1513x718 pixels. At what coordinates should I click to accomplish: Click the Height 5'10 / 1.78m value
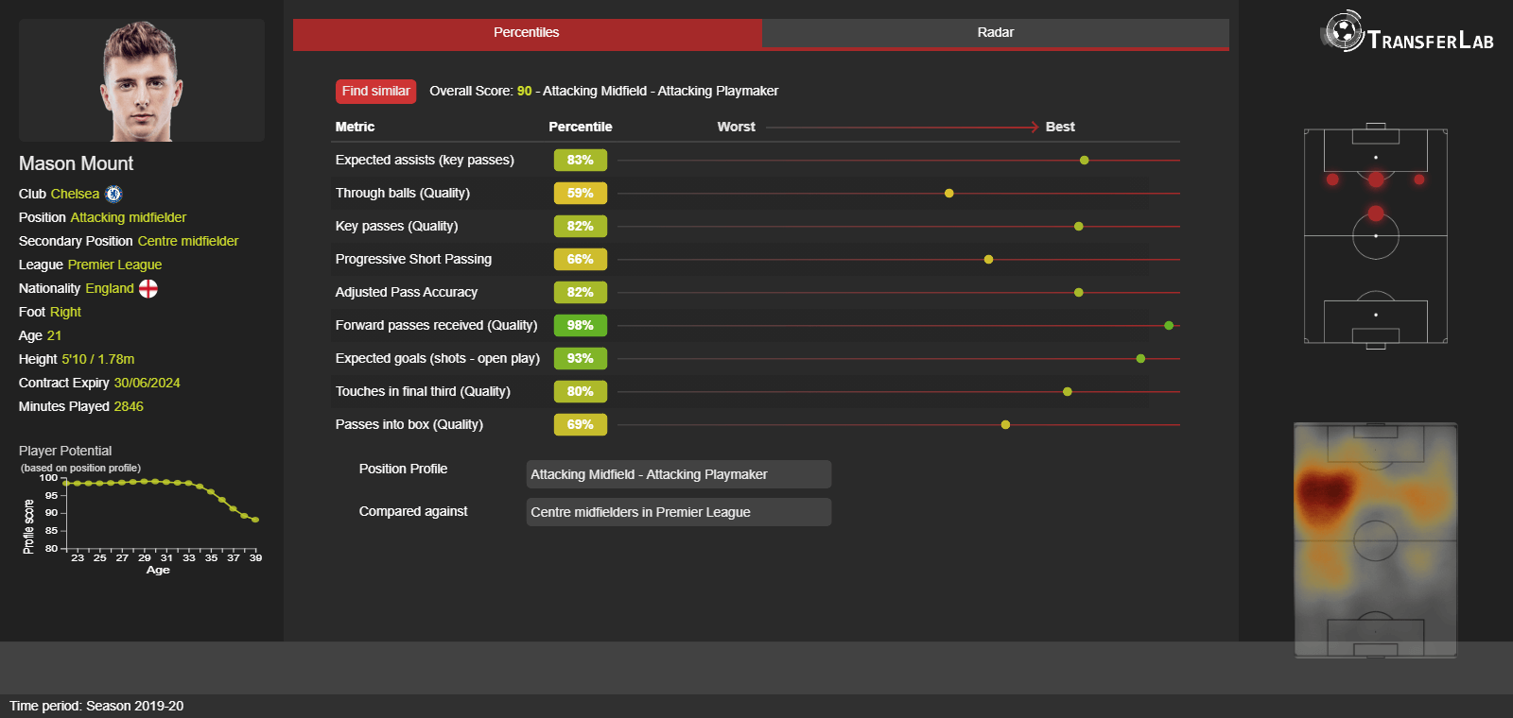(98, 359)
